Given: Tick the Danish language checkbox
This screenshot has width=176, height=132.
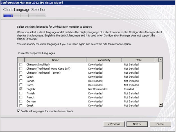Looking at the screenshot, I should (x=21, y=81).
